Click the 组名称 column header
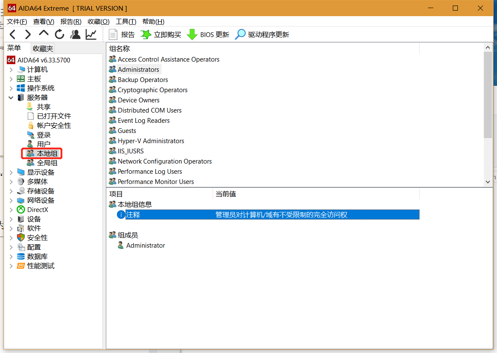Screen dimensions: 497x353 119,49
